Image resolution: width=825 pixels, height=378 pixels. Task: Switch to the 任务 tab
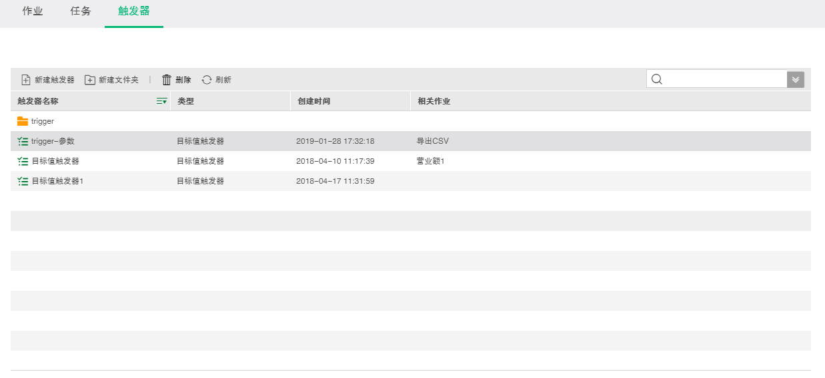(x=81, y=11)
